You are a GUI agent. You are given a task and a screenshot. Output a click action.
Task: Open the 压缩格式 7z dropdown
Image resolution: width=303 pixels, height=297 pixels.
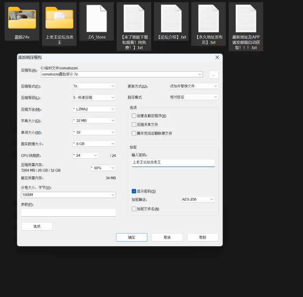tap(94, 86)
